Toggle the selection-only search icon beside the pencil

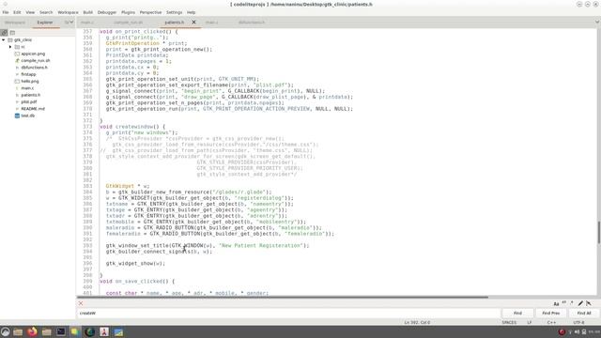click(x=589, y=303)
